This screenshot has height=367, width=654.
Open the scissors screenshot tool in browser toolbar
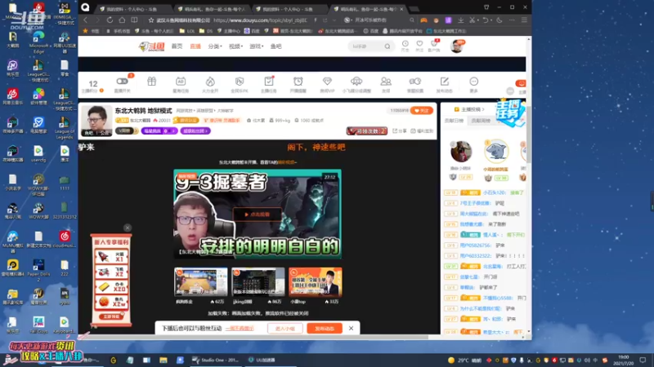[473, 20]
